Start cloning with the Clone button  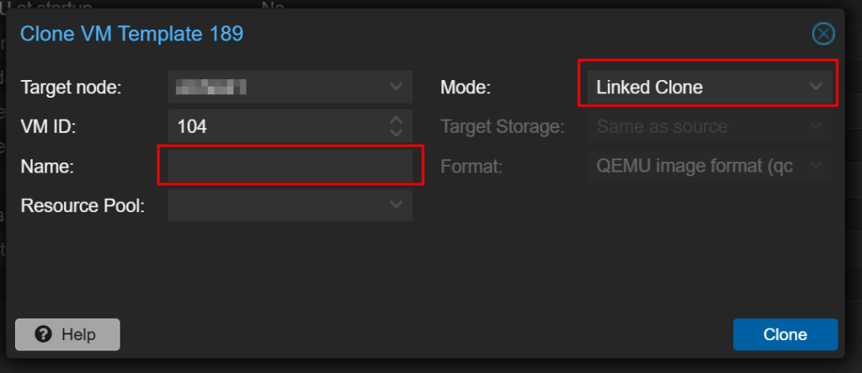[785, 334]
